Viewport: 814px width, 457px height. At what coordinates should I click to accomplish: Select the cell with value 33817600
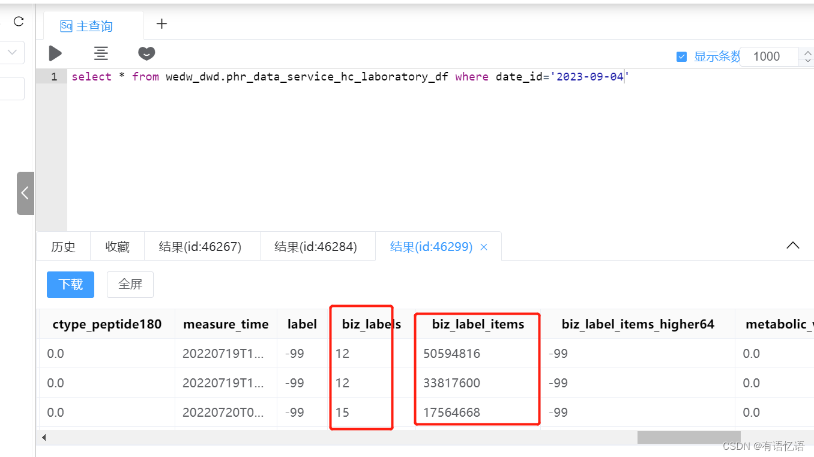tap(478, 383)
